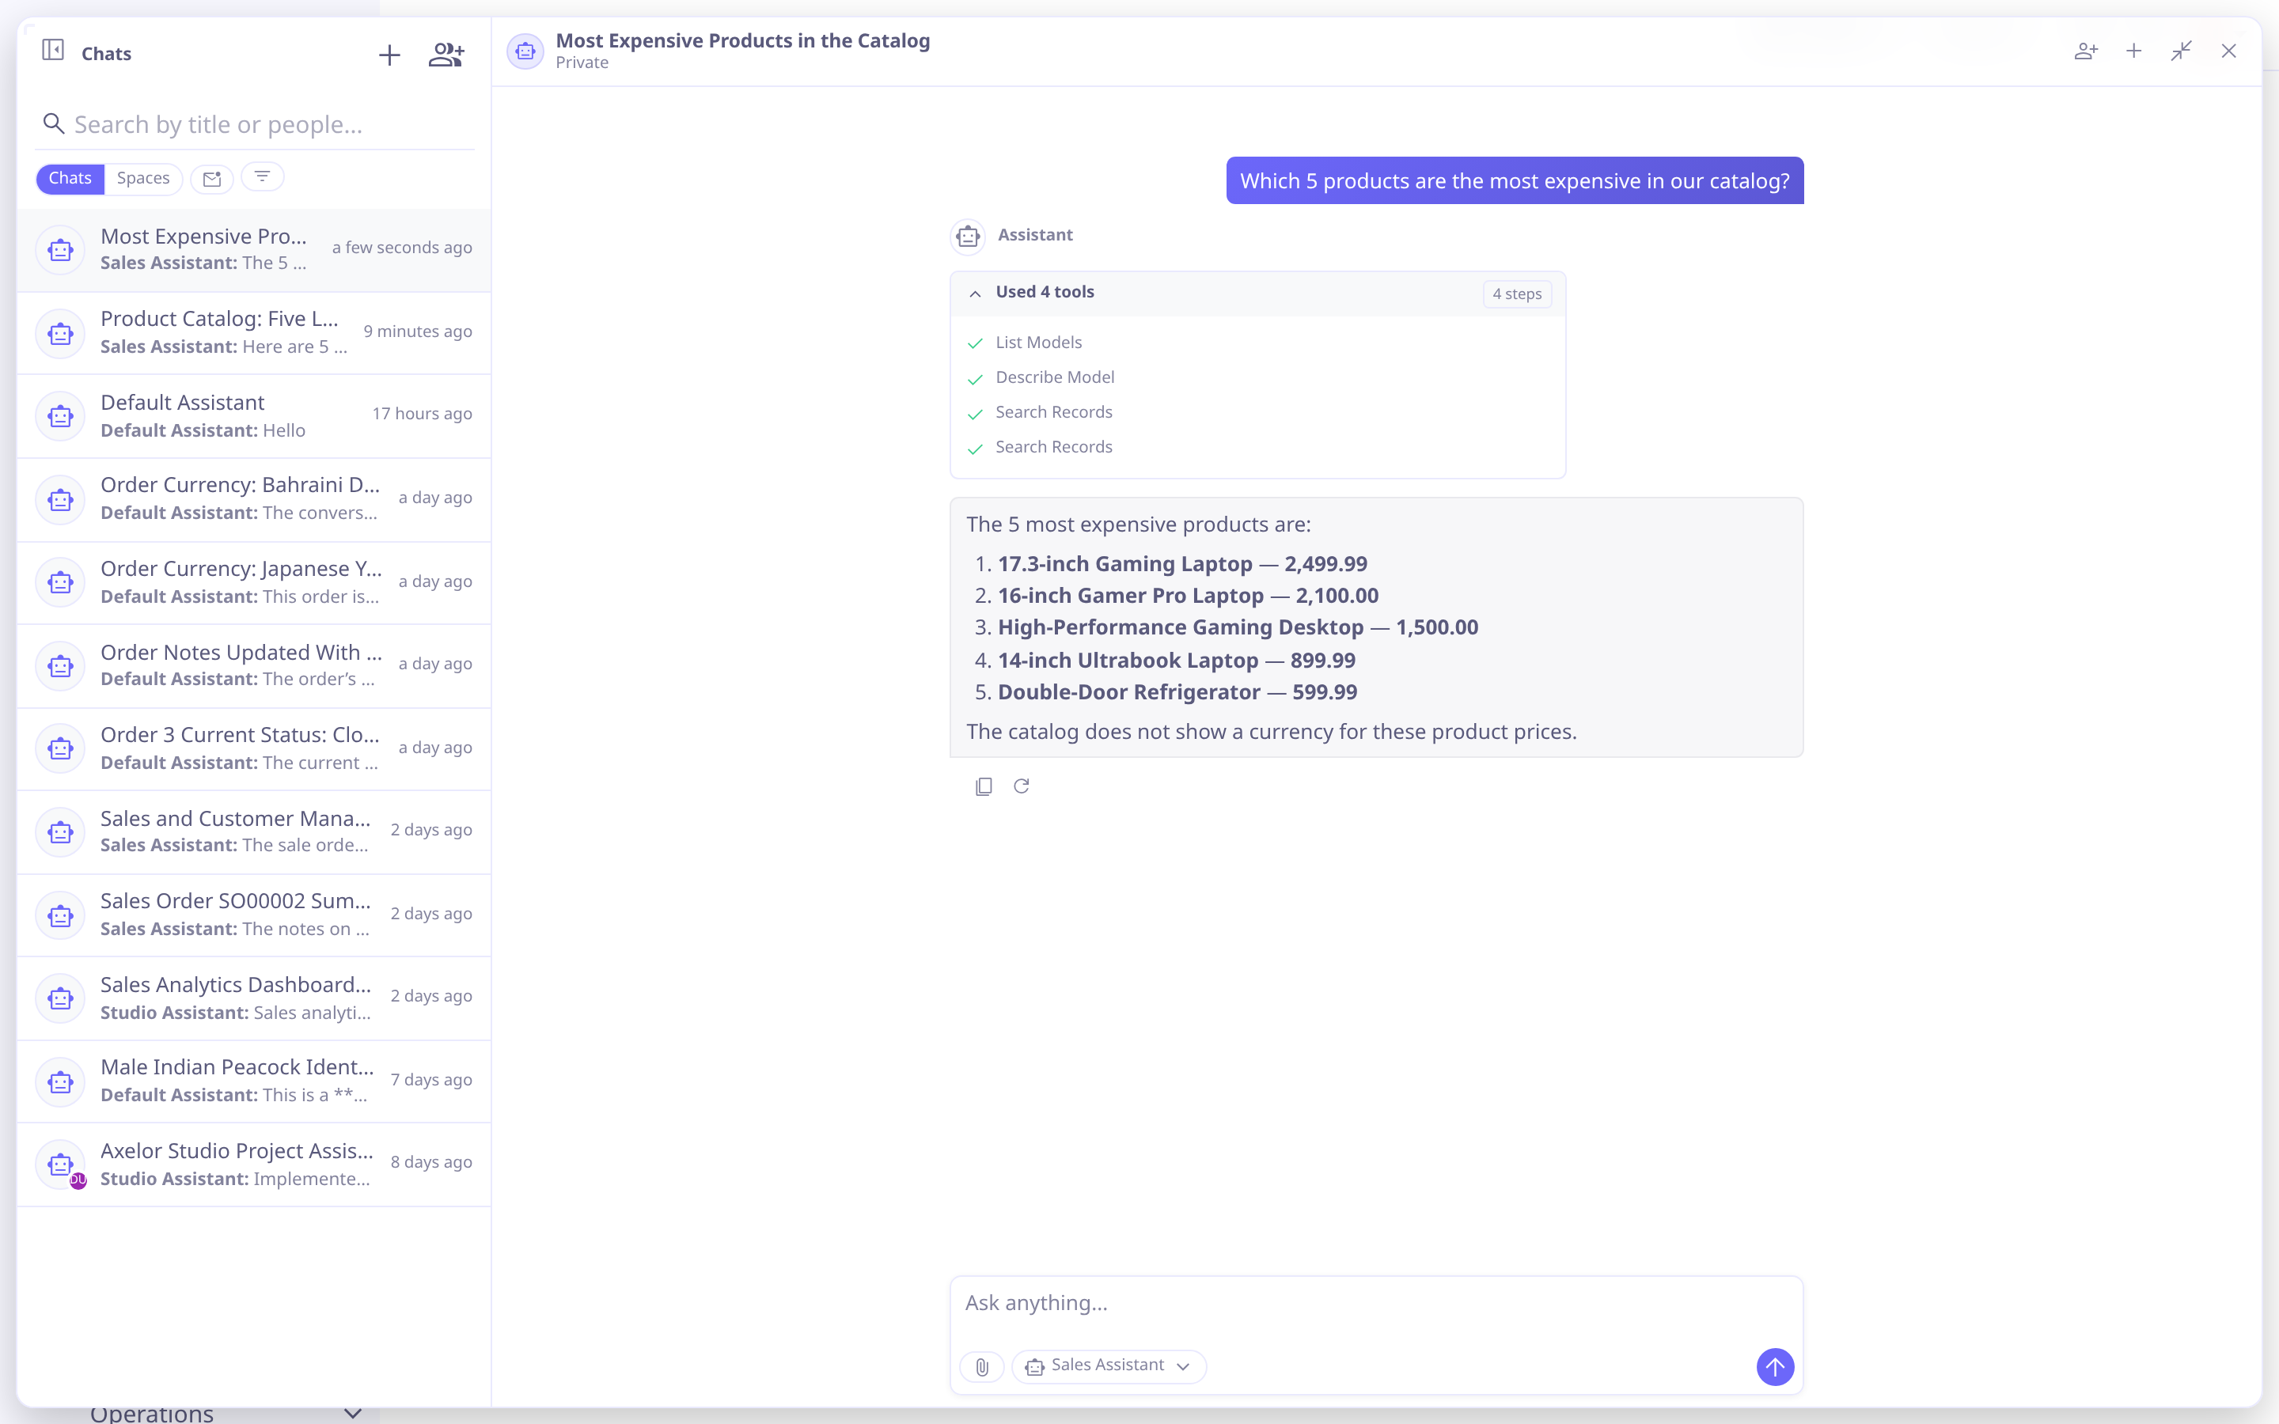Click the 17.3-inch Gaming Laptop line

pos(1182,564)
